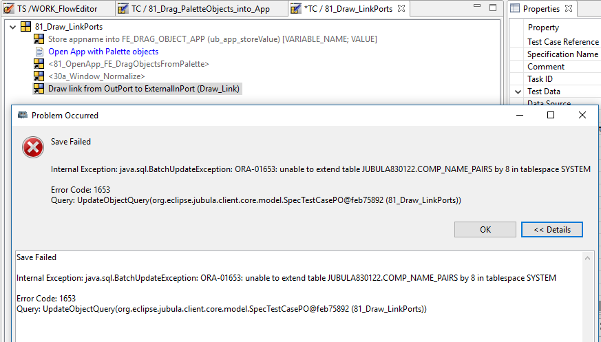This screenshot has width=601, height=342.
Task: Click the Properties view icon
Action: click(x=515, y=8)
